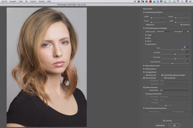Screen dimensions: 193x128
Task: Toggle the Vorschau preview checkbox
Action: point(164,121)
